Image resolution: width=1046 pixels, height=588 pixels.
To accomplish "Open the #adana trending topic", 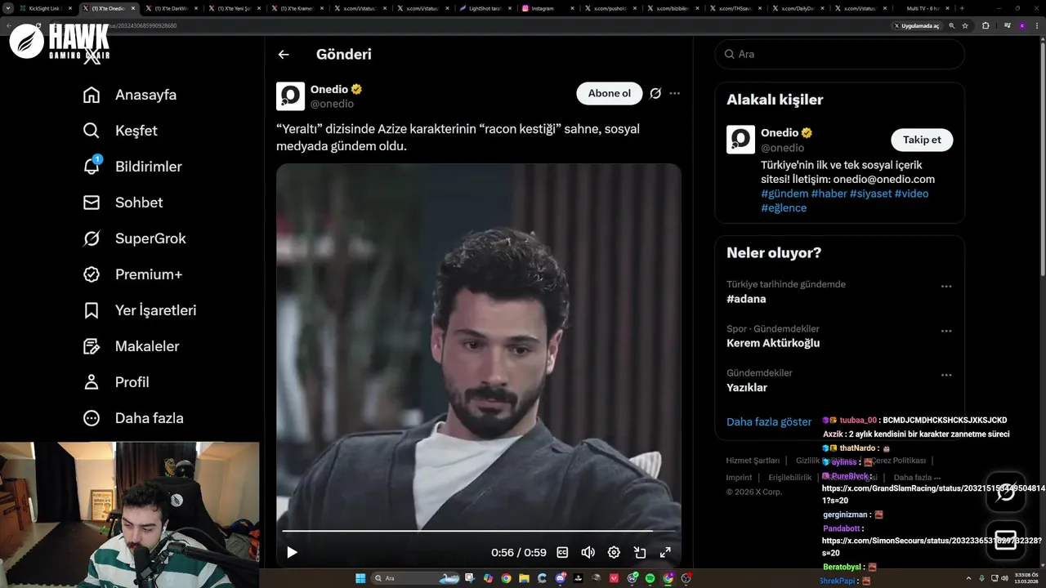I will click(x=746, y=299).
